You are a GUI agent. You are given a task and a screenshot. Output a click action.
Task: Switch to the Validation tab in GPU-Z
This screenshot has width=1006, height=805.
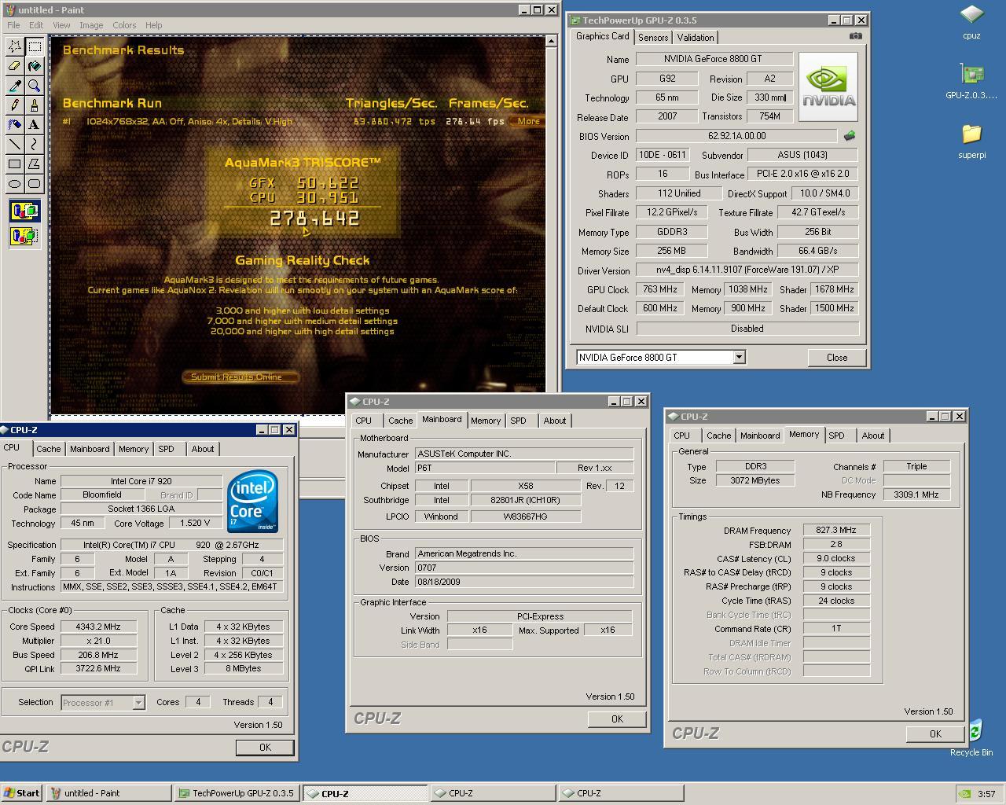point(696,38)
